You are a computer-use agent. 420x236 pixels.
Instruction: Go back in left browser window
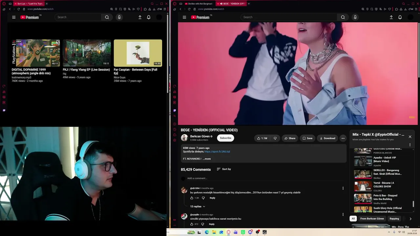10,9
